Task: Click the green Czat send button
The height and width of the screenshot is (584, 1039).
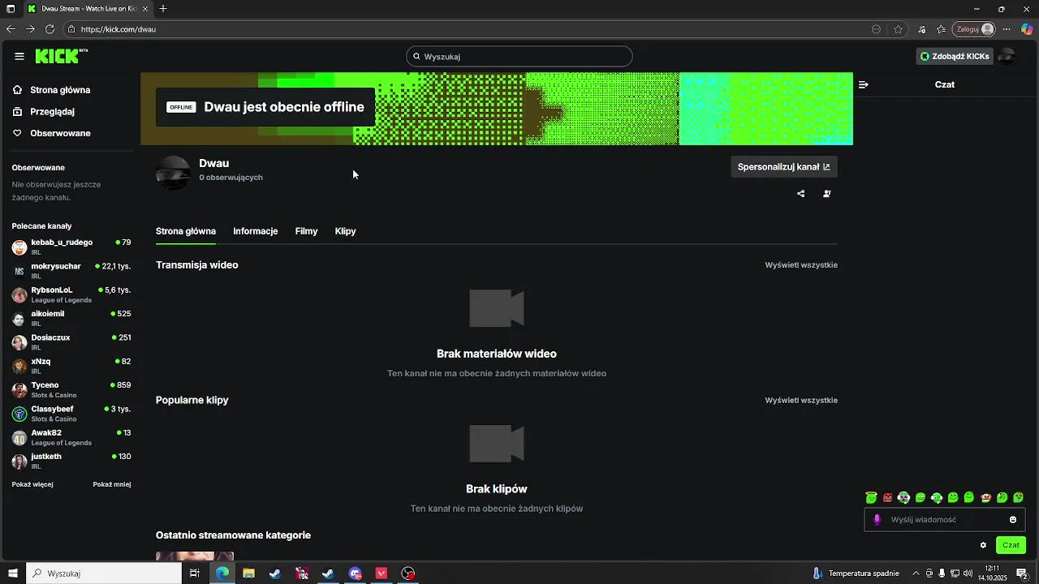Action: coord(1011,545)
